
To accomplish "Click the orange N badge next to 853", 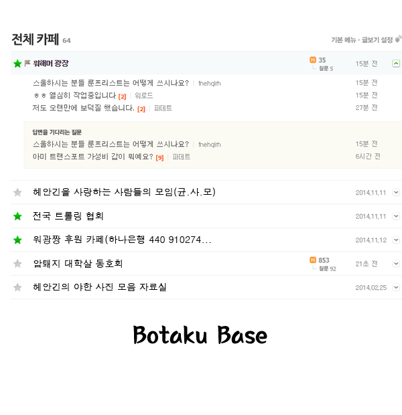I will (313, 260).
